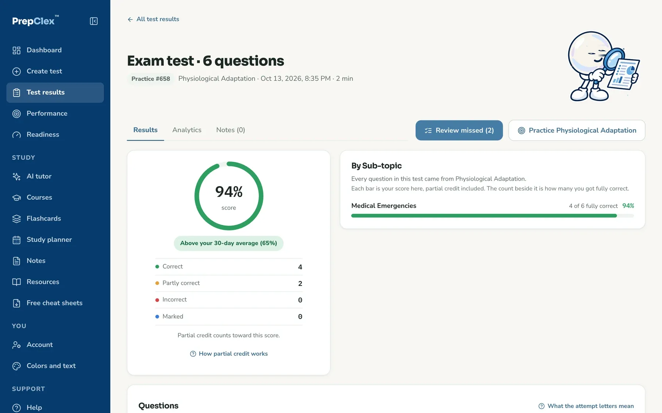Go back to All test results
The image size is (662, 413).
coord(153,19)
